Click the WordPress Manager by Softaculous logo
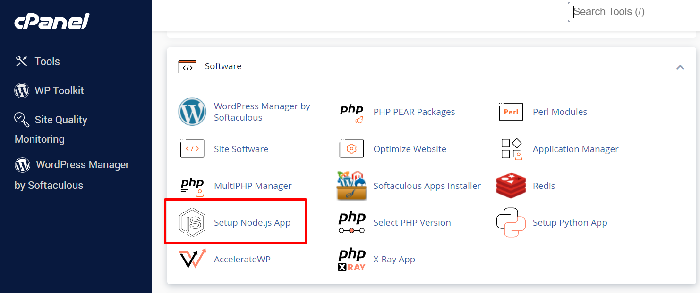The image size is (700, 293). 192,112
